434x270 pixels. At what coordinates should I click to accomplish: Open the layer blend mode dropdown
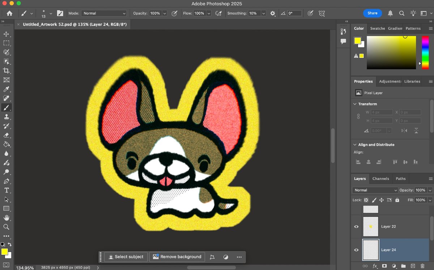click(375, 190)
